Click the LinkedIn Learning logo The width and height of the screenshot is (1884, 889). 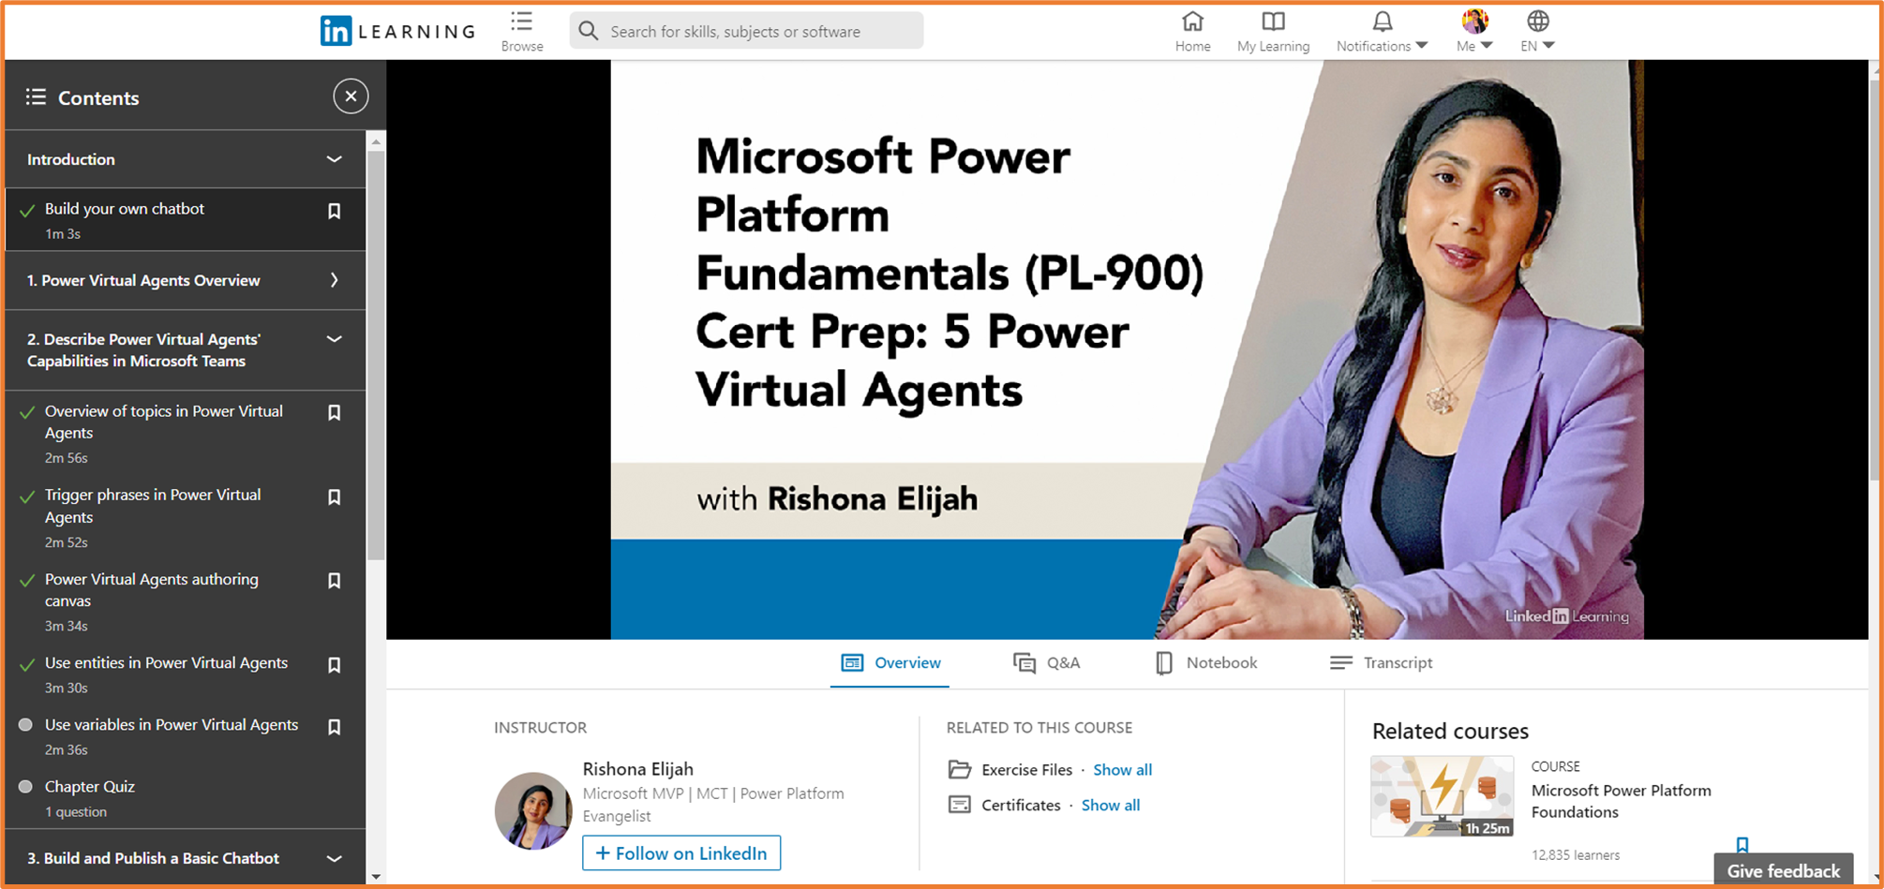pyautogui.click(x=397, y=31)
